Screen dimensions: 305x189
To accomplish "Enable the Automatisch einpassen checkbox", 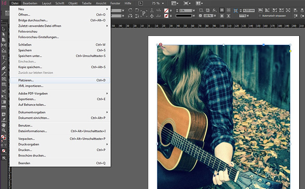I will pyautogui.click(x=260, y=16).
